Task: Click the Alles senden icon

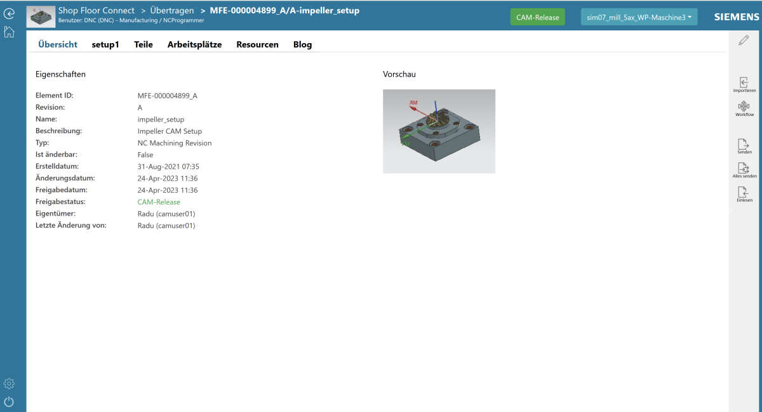Action: click(x=744, y=170)
